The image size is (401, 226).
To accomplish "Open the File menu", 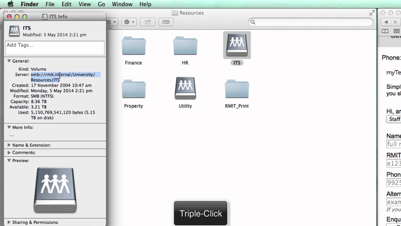I will (50, 4).
